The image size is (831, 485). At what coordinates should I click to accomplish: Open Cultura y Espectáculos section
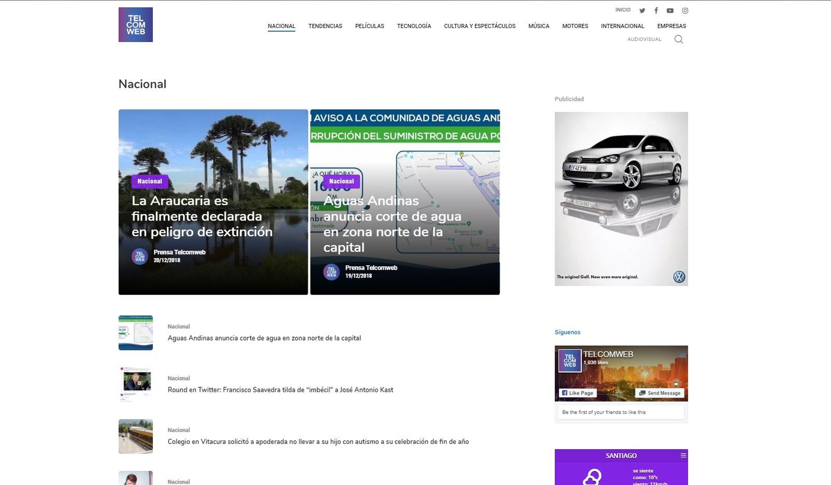[480, 26]
